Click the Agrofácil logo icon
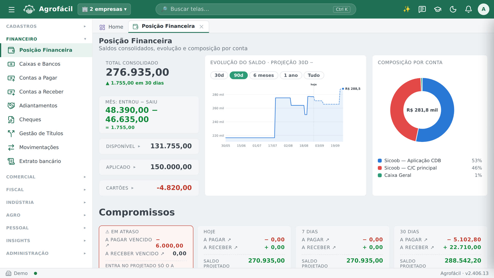This screenshot has width=494, height=278. tap(29, 9)
